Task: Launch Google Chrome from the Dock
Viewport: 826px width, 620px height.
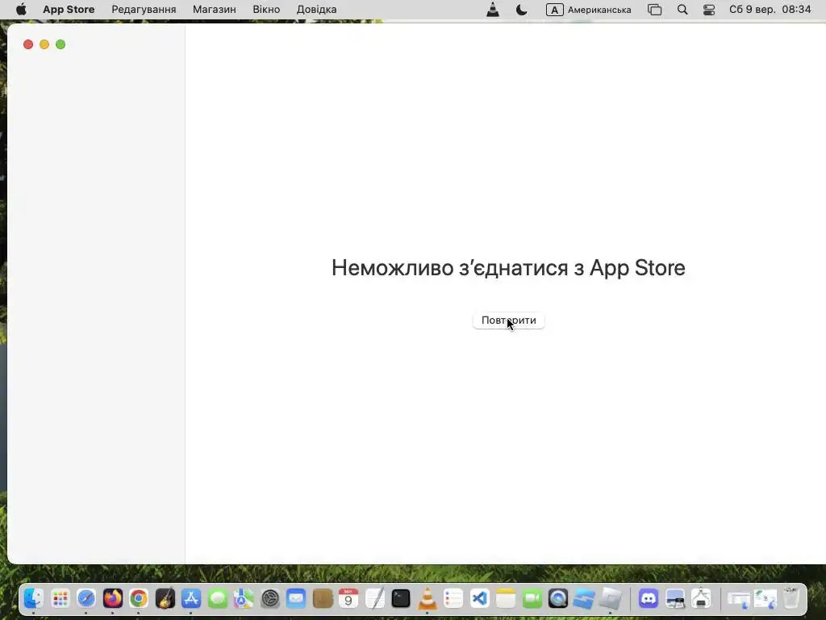Action: 139,598
